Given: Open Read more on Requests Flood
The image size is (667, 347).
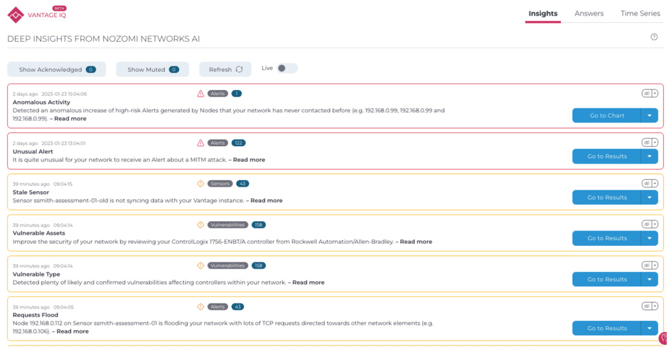Looking at the screenshot, I should tap(73, 331).
